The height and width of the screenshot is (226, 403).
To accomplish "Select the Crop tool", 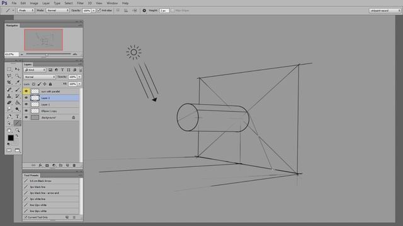I will click(9, 82).
